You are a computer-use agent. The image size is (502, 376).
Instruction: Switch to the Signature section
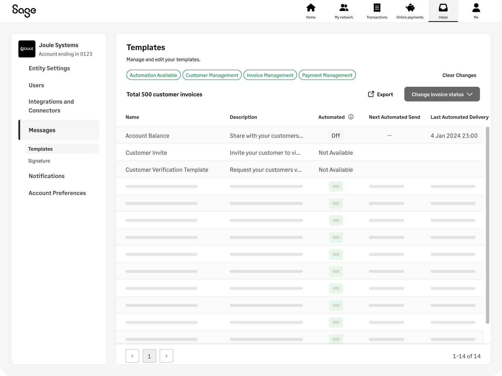coord(39,161)
